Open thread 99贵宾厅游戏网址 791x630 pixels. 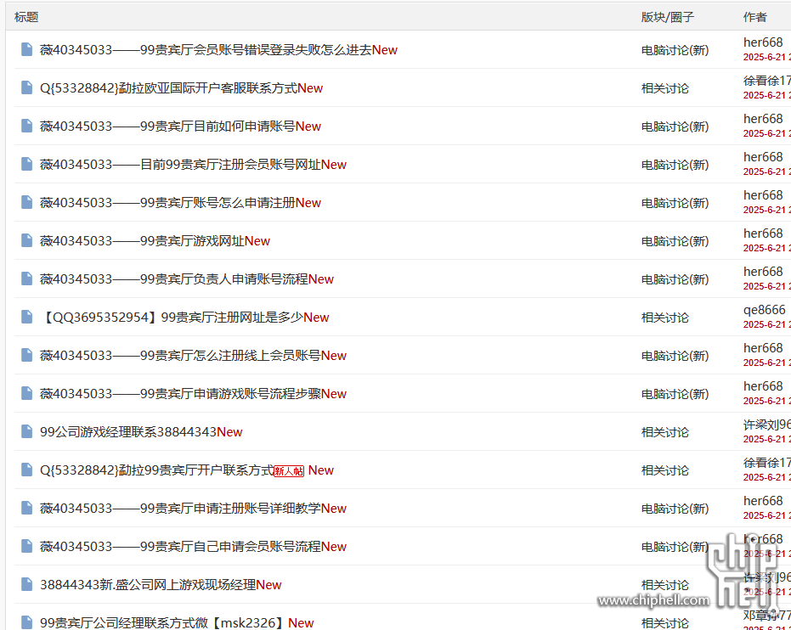coord(142,241)
